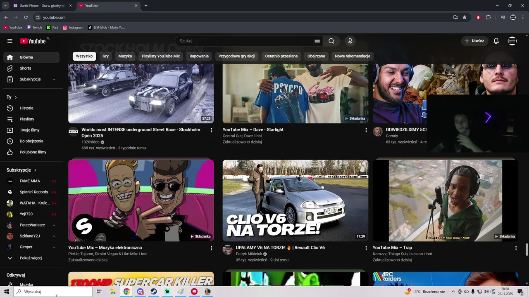Screen dimensions: 529x297
Task: Open Historia in the sidebar
Action: 31,108
